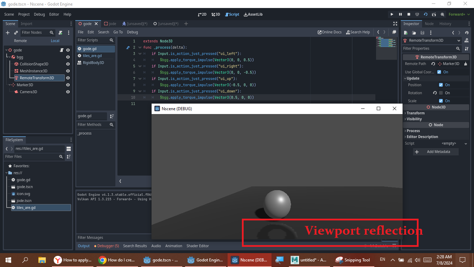Open Scene dock three-dot options menu
Screen dimensions: 474x267
(71, 24)
